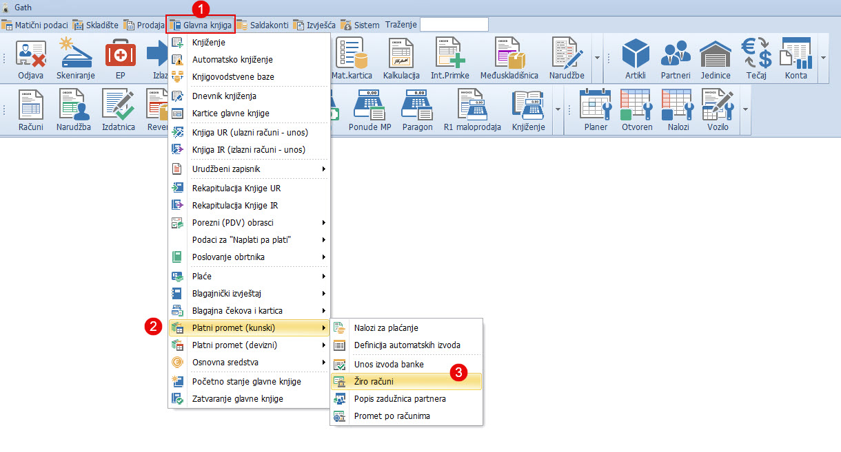Open the overflow arrow beside Narudžbe
The height and width of the screenshot is (452, 841).
[x=597, y=58]
